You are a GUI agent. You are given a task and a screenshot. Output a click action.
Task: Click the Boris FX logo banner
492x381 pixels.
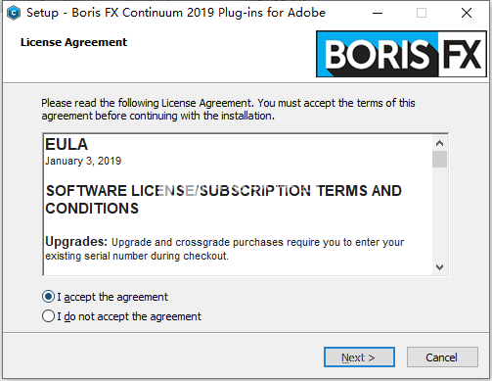point(401,54)
